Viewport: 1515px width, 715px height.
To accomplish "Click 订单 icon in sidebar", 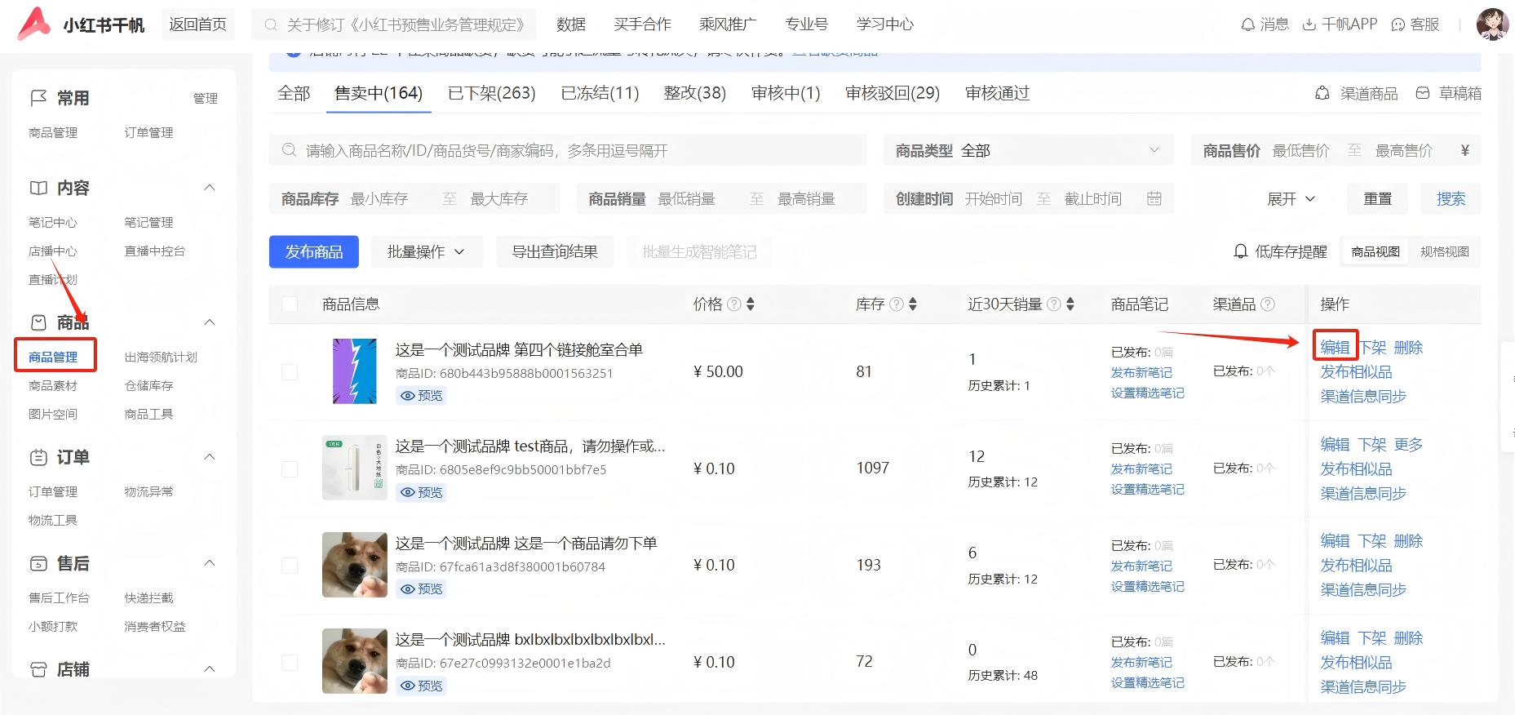I will (38, 457).
